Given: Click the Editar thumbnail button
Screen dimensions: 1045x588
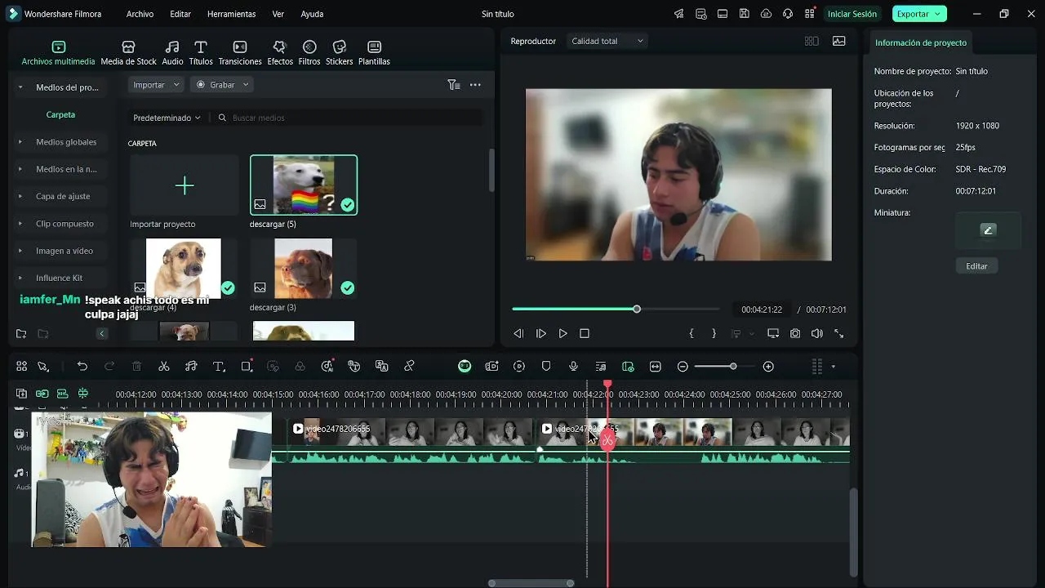Looking at the screenshot, I should click(x=976, y=266).
